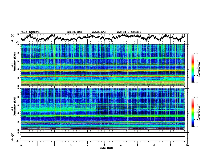Click the "VLF Spectra" plot title

pos(30,32)
